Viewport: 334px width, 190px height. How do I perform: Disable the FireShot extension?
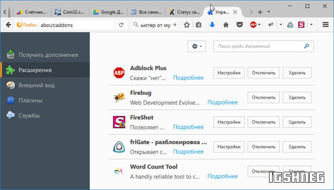pyautogui.click(x=263, y=122)
